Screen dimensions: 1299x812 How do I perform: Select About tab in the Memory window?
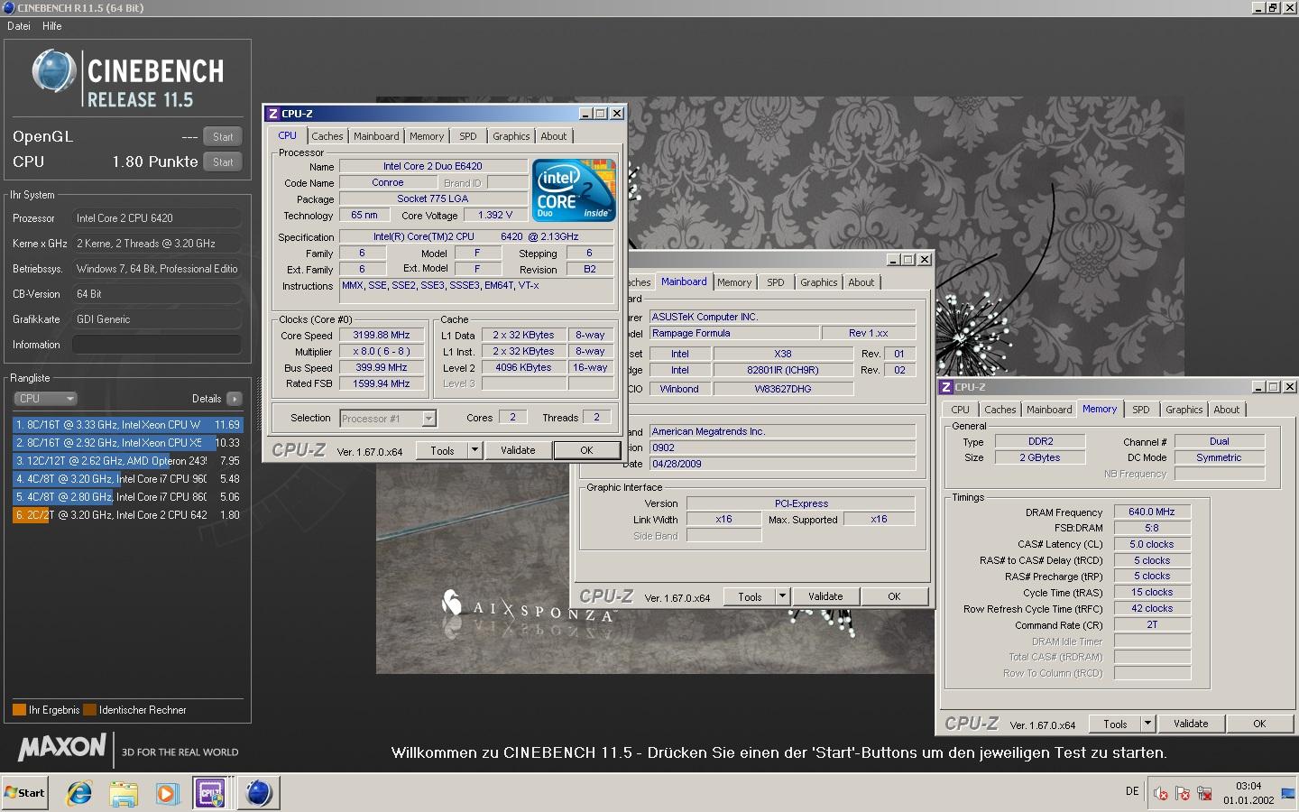[1227, 410]
